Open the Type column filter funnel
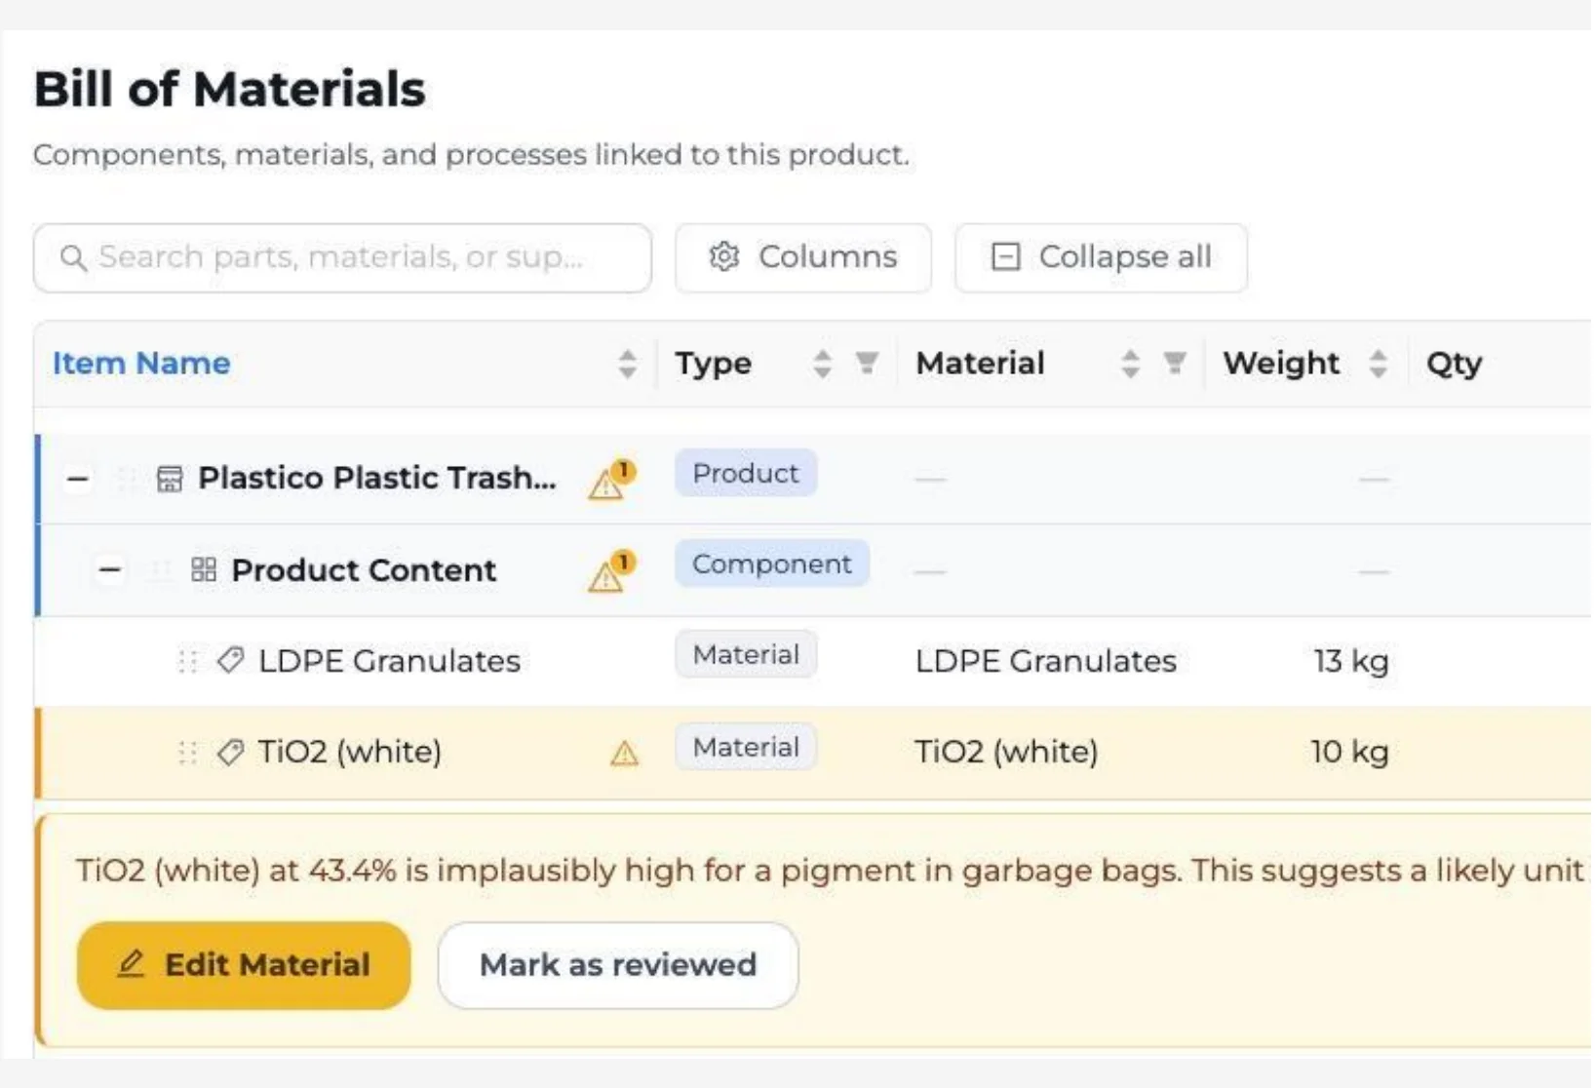Viewport: 1595px width, 1088px height. click(867, 363)
